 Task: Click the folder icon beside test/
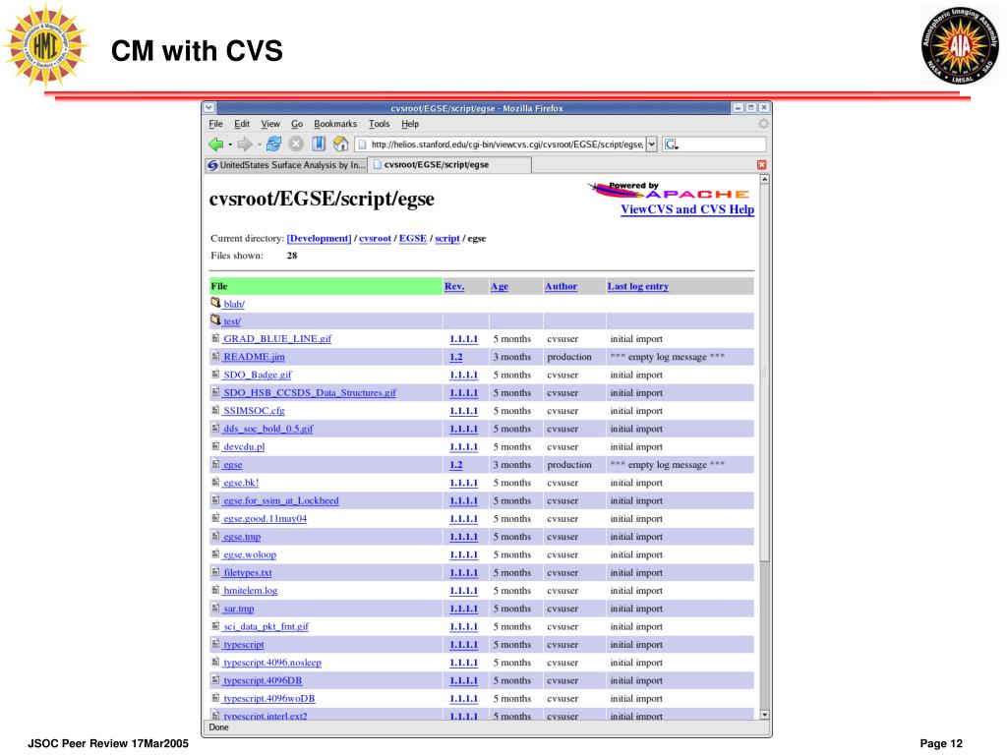point(215,319)
